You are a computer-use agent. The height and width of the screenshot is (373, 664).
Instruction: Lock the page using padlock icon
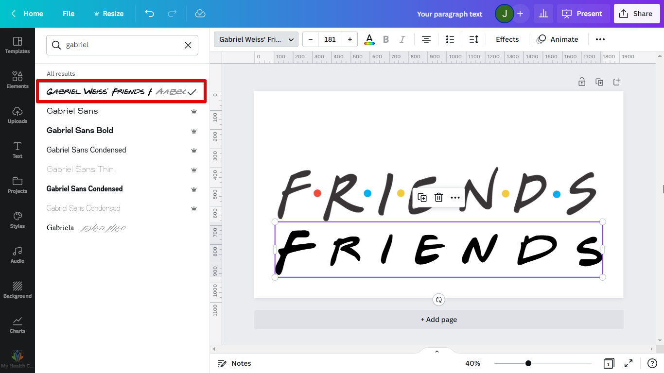(582, 82)
